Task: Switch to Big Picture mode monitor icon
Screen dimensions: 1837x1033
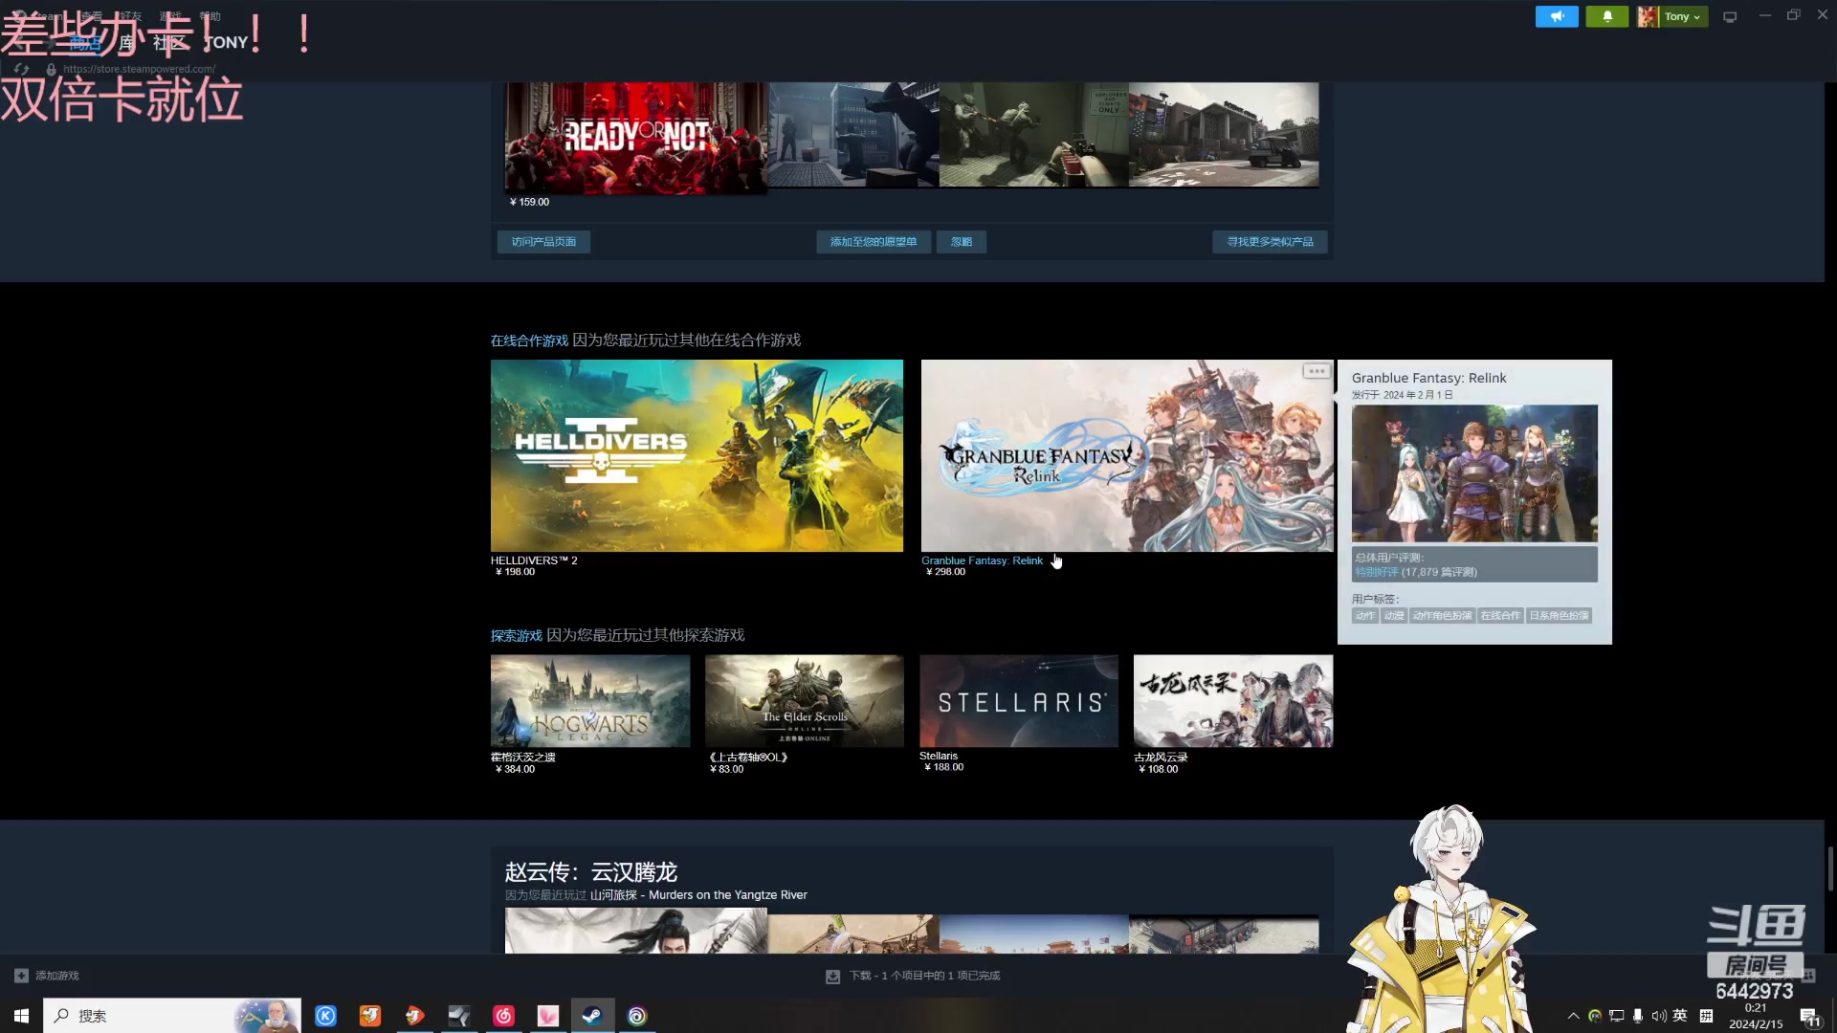Action: (1730, 16)
